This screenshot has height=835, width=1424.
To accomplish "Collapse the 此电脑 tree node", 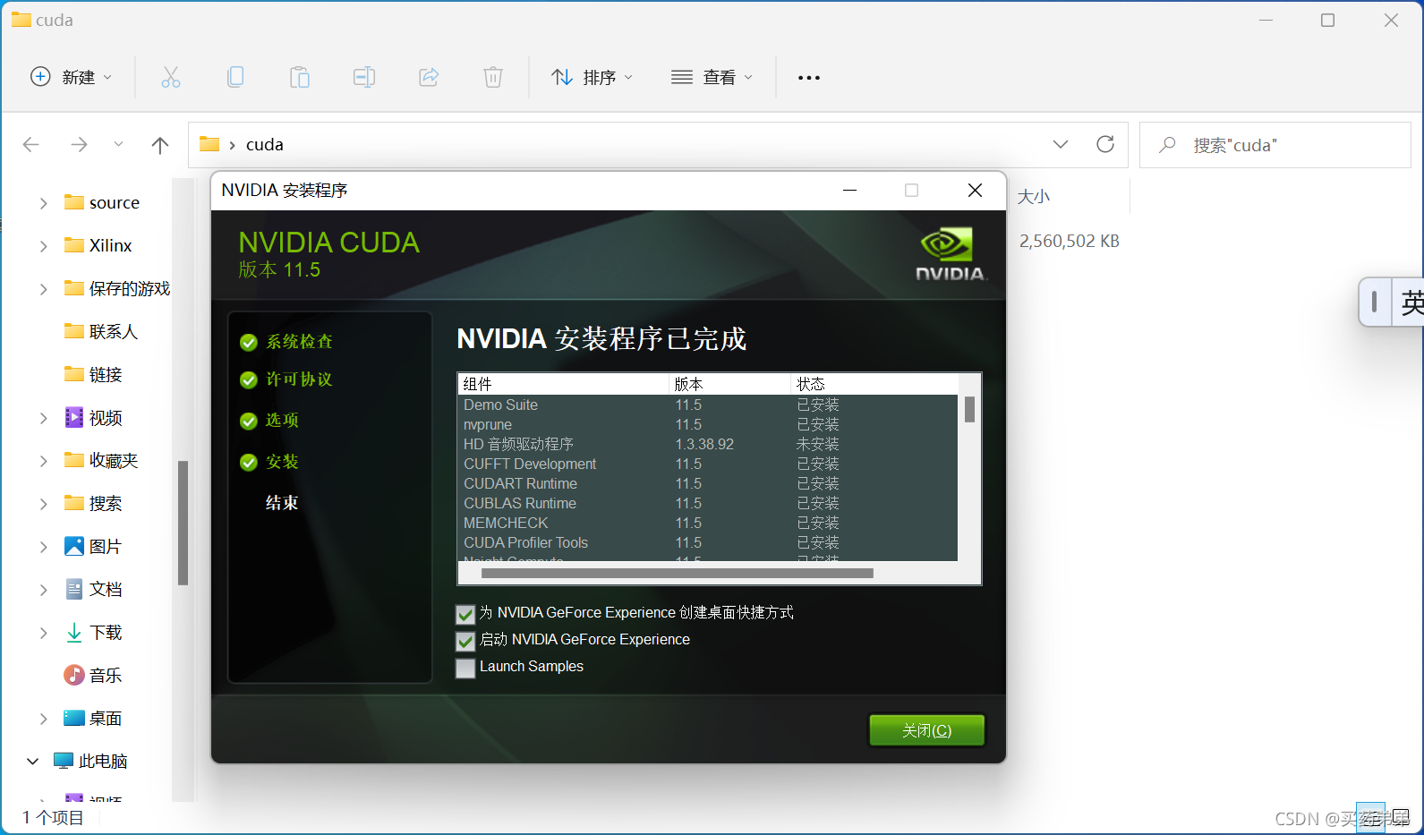I will point(33,762).
